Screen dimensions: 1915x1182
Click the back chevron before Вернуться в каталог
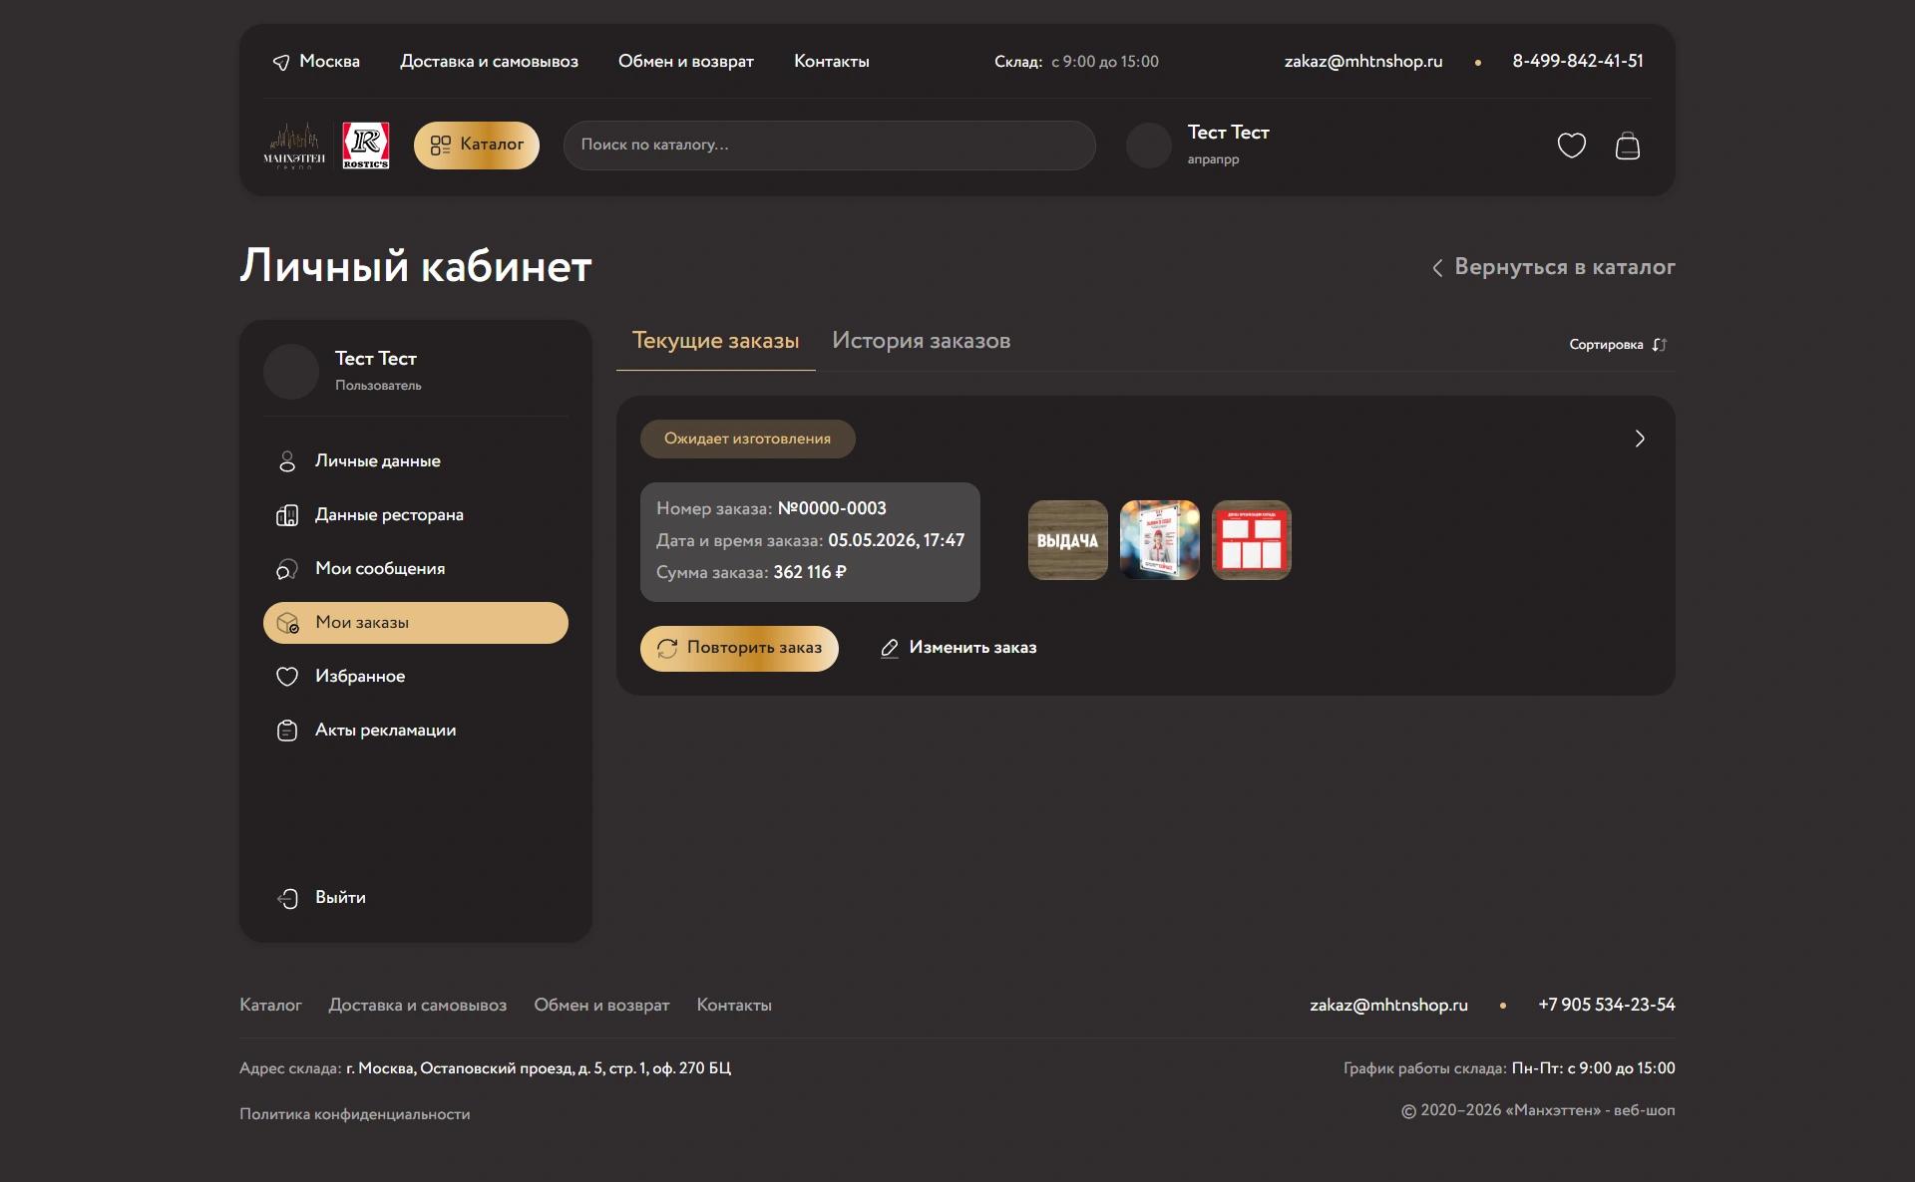(1437, 268)
